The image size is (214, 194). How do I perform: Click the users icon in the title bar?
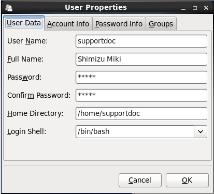tap(9, 8)
